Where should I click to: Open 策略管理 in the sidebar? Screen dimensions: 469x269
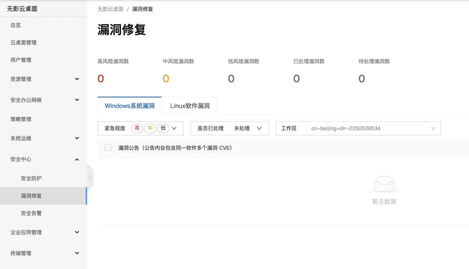[x=44, y=119]
